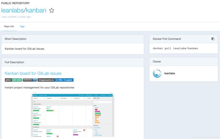
Task: Open the leanlabs namespace link in title
Action: click(x=12, y=10)
